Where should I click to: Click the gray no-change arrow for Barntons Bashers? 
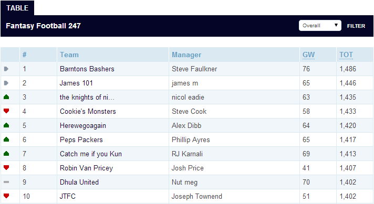(x=6, y=69)
